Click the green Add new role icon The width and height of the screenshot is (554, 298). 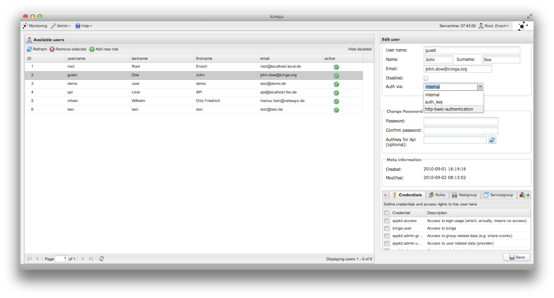click(92, 49)
